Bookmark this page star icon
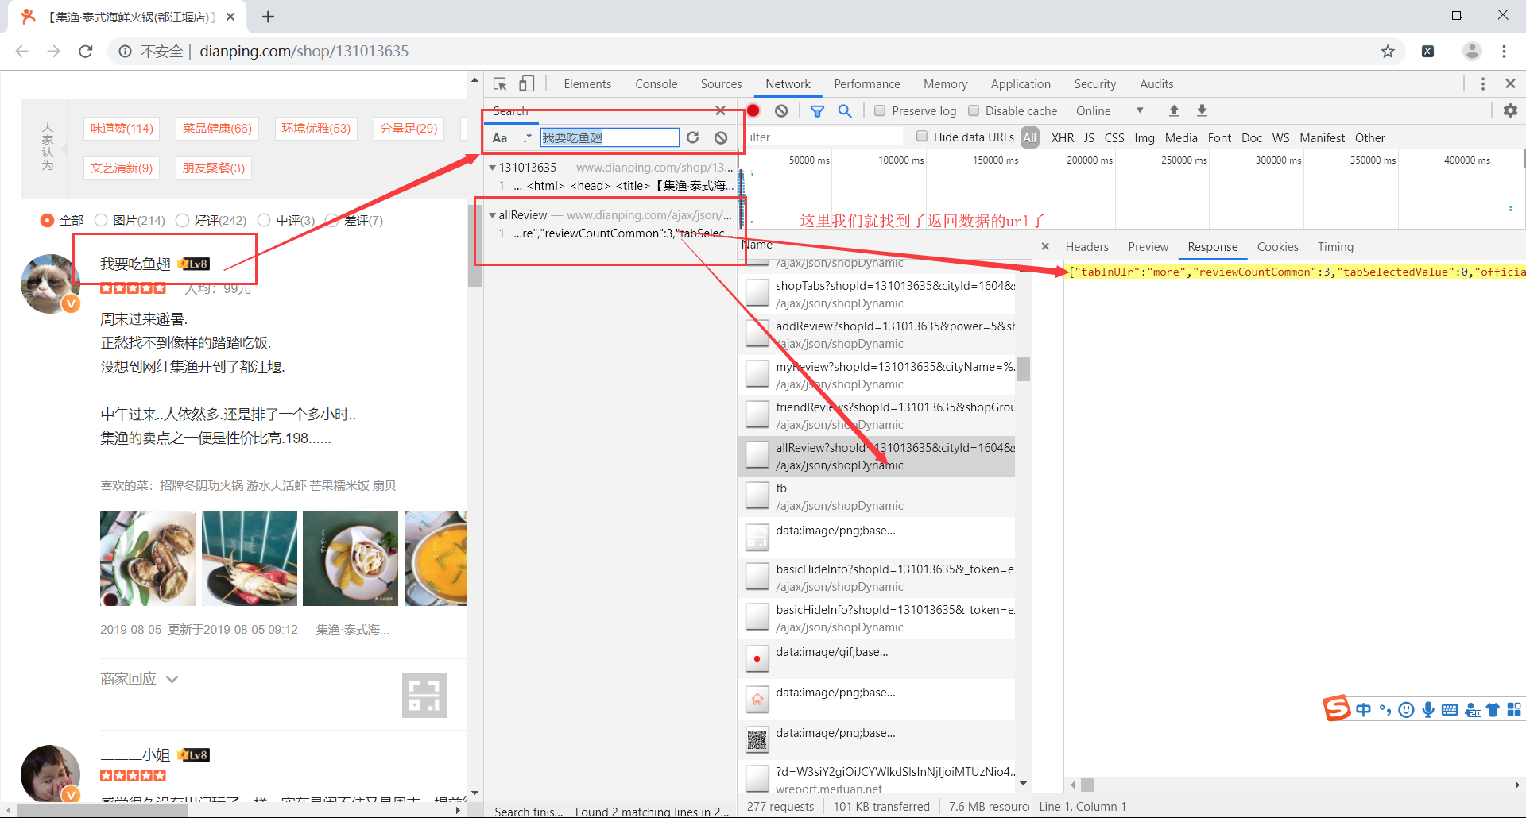Screen dimensions: 1526x818 (1388, 52)
